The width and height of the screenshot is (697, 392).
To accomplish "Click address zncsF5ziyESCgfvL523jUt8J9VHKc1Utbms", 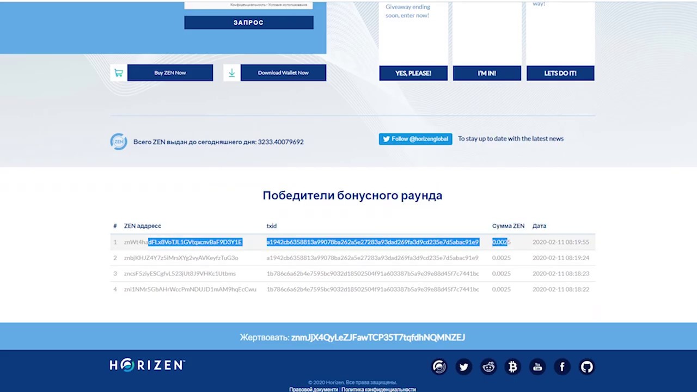I will click(180, 274).
